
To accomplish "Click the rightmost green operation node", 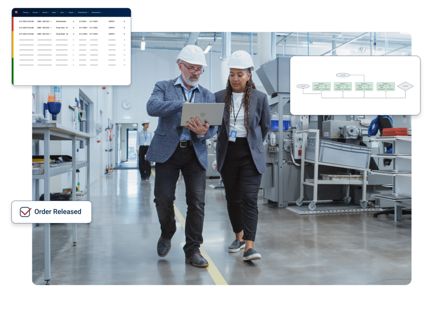I will click(385, 86).
